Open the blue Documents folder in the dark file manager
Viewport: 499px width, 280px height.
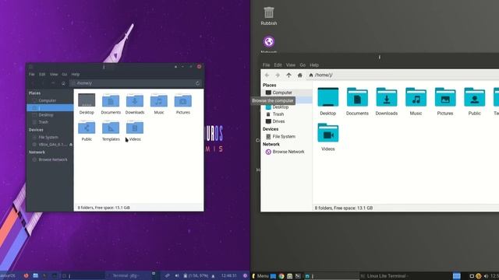click(x=111, y=101)
